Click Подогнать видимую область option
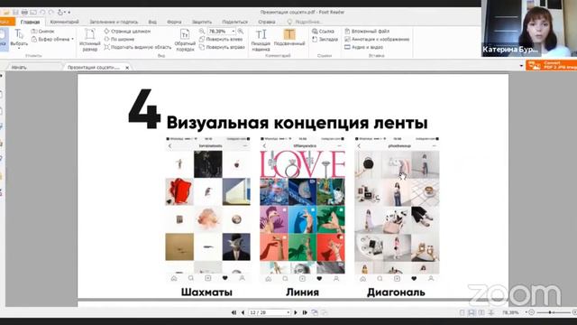Screen dimensions: 577x325 [x=138, y=47]
